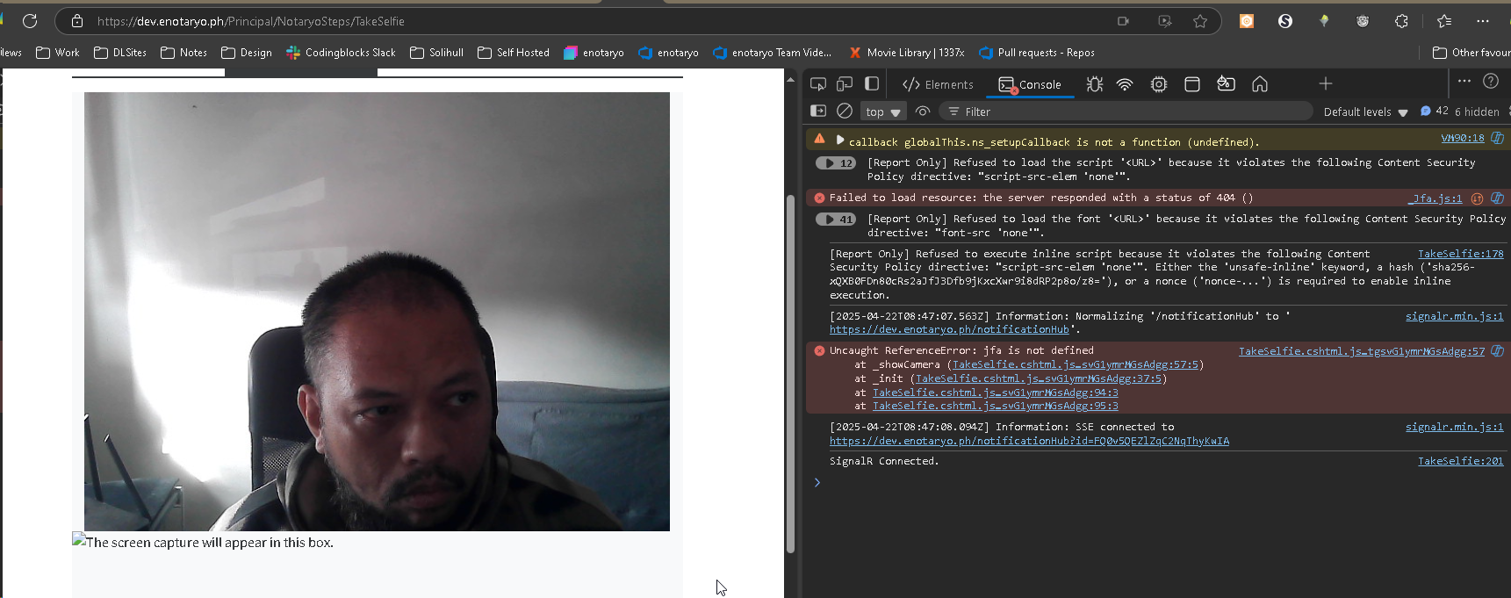Screen dimensions: 1511x598
Task: Open the Network wifi icon panel
Action: point(1125,84)
